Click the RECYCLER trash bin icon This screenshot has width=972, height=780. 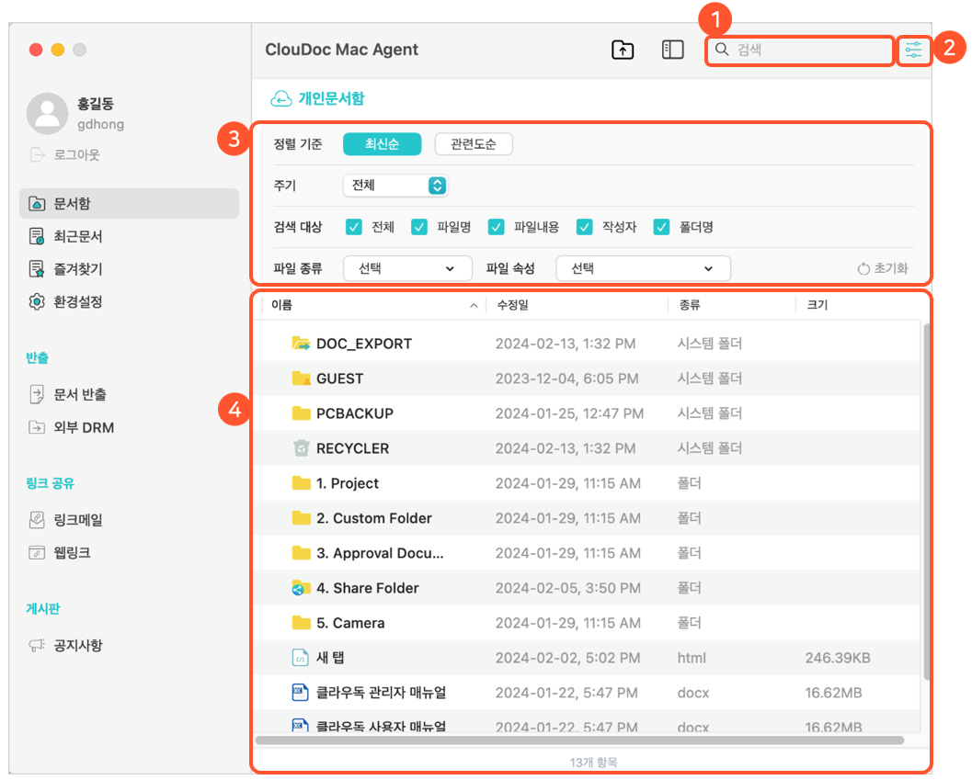tap(301, 448)
